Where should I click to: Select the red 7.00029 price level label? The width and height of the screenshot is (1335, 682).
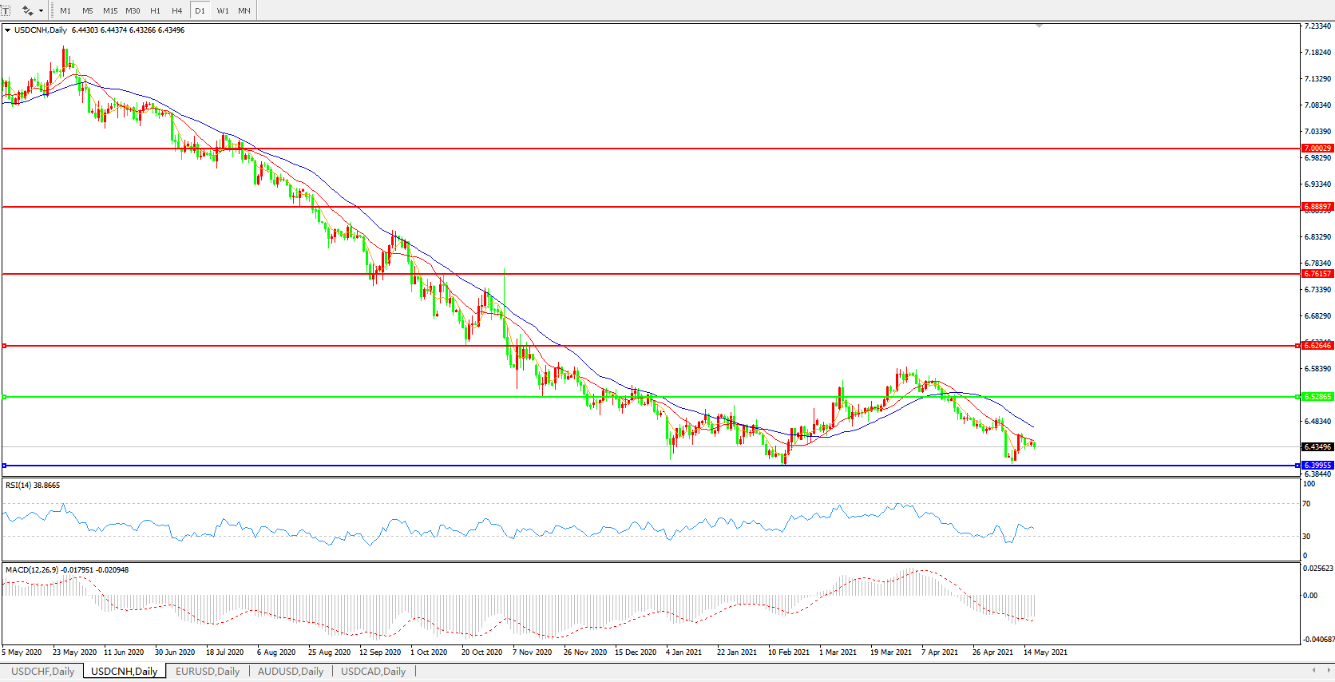click(x=1317, y=149)
